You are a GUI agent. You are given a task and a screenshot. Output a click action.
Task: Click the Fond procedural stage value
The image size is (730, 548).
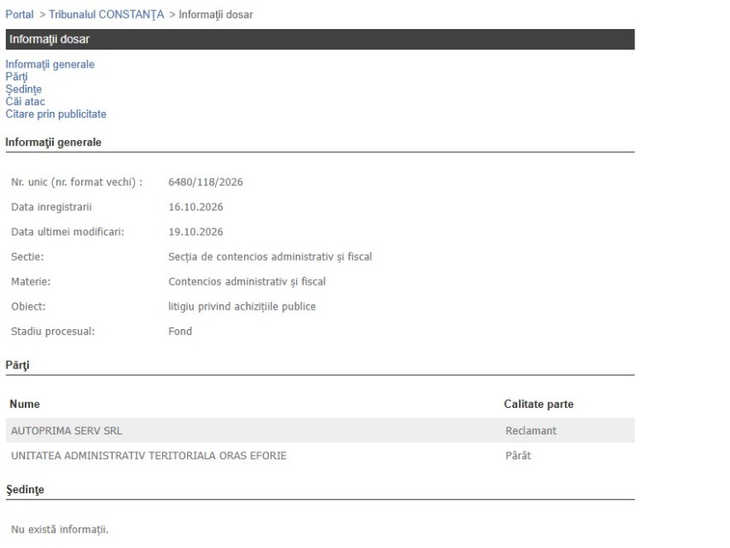point(180,332)
